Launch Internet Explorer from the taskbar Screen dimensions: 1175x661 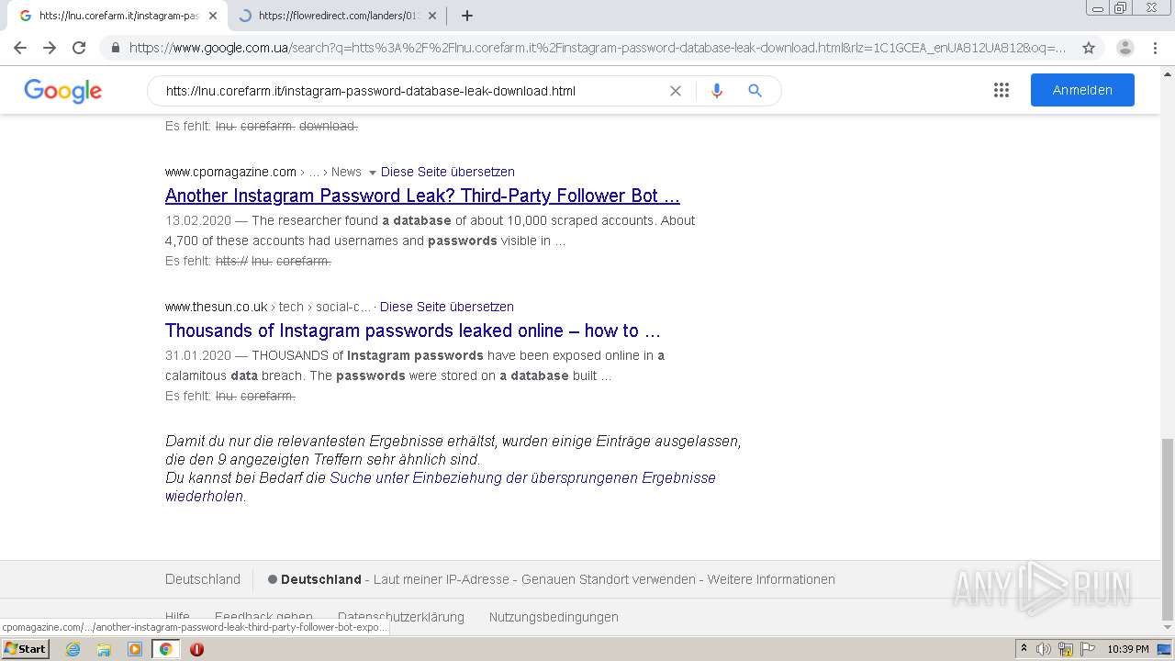pos(73,649)
